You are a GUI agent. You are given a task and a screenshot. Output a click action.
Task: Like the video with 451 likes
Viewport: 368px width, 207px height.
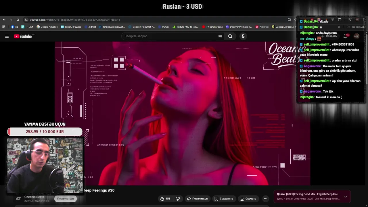[x=165, y=199]
